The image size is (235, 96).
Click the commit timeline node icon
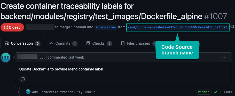pyautogui.click(x=19, y=92)
